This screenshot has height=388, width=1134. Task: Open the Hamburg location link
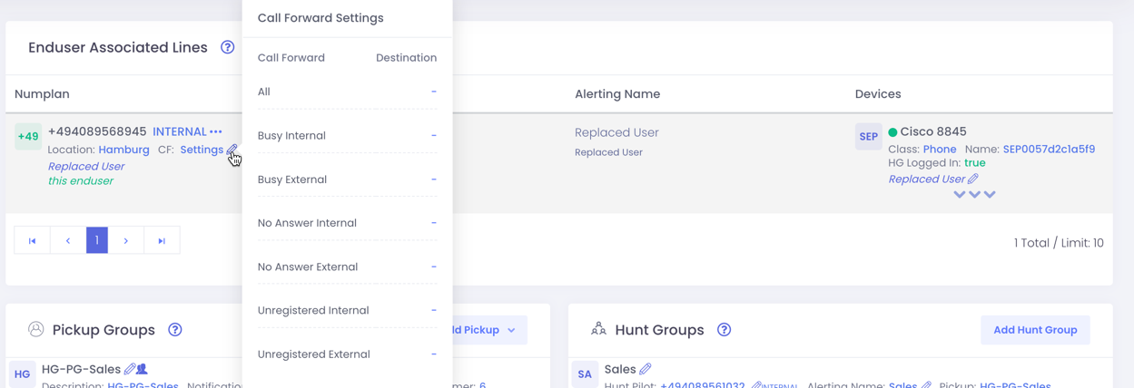123,150
